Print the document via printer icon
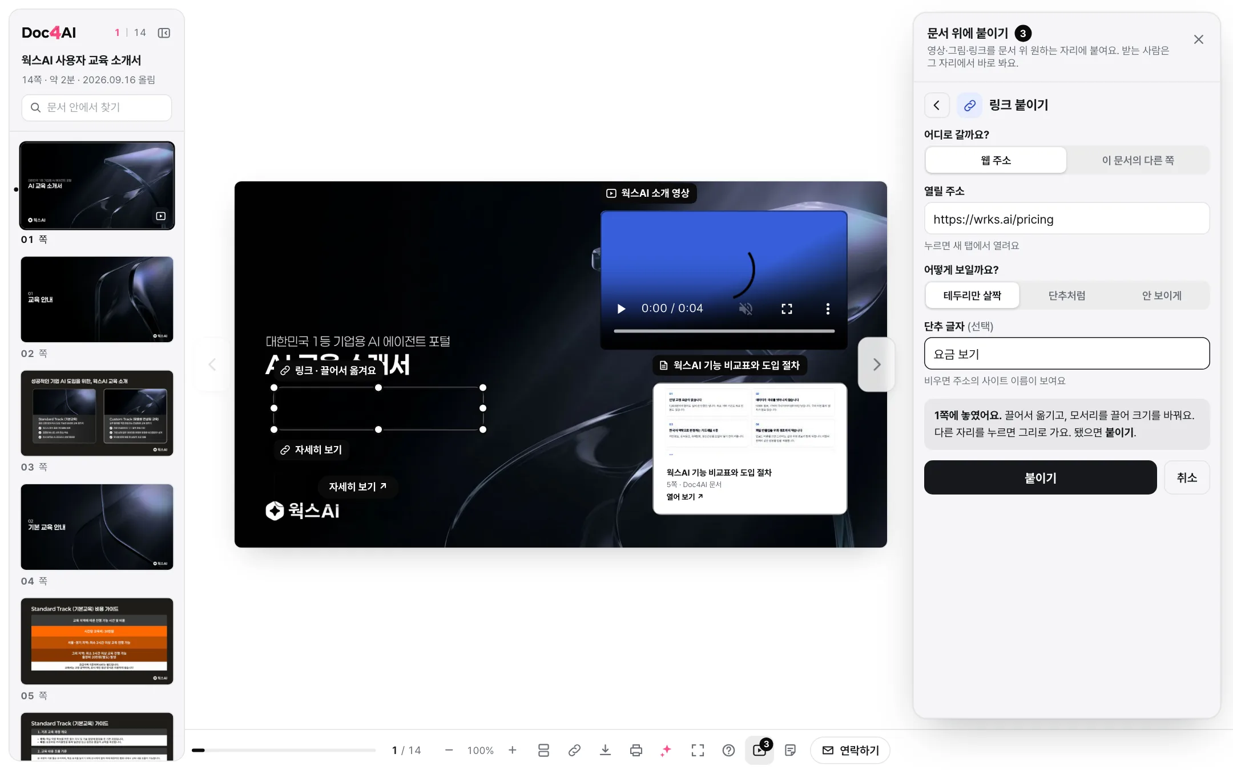The height and width of the screenshot is (770, 1233). coord(636,750)
